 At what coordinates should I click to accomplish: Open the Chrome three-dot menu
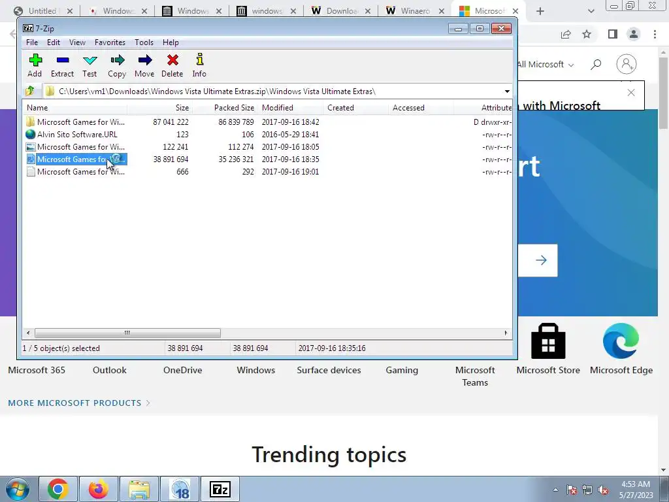click(x=655, y=34)
